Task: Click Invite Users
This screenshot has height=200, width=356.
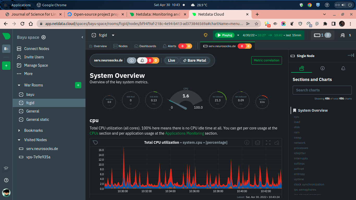Action: tap(30, 57)
